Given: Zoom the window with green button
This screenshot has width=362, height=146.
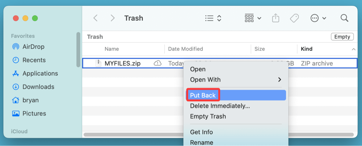Looking at the screenshot, I should pyautogui.click(x=35, y=18).
